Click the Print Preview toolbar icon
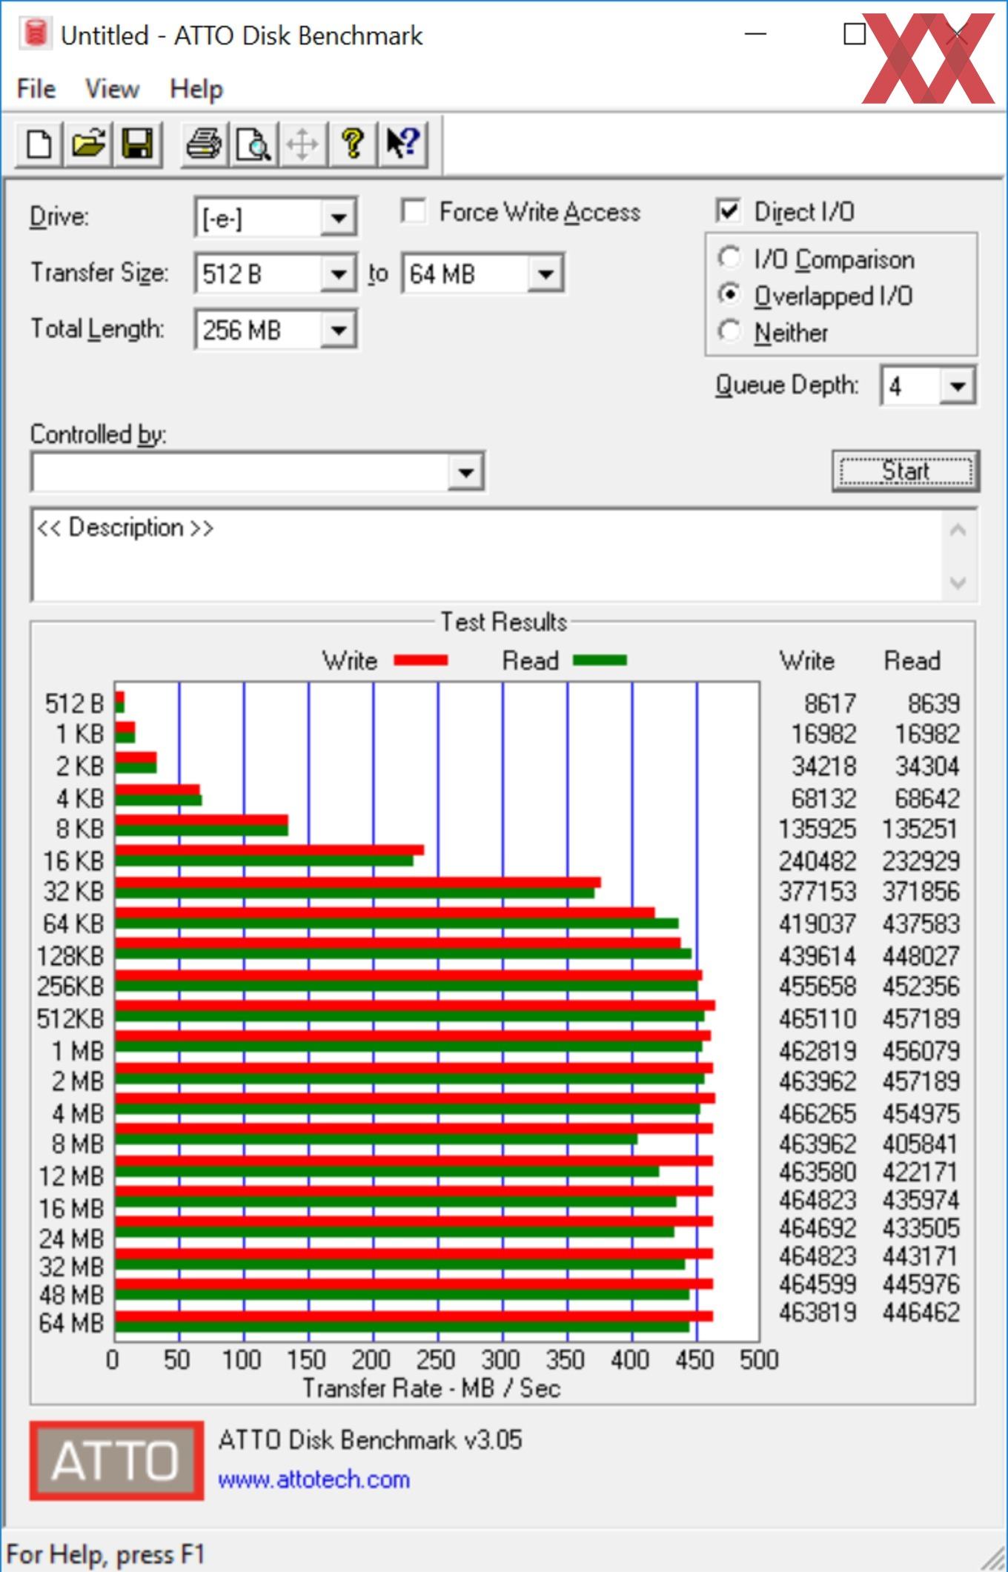The width and height of the screenshot is (1008, 1572). 254,143
